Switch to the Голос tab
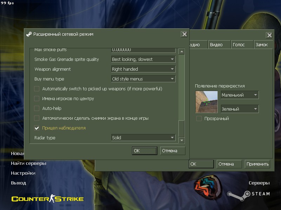This screenshot has width=281, height=210. tap(242, 45)
